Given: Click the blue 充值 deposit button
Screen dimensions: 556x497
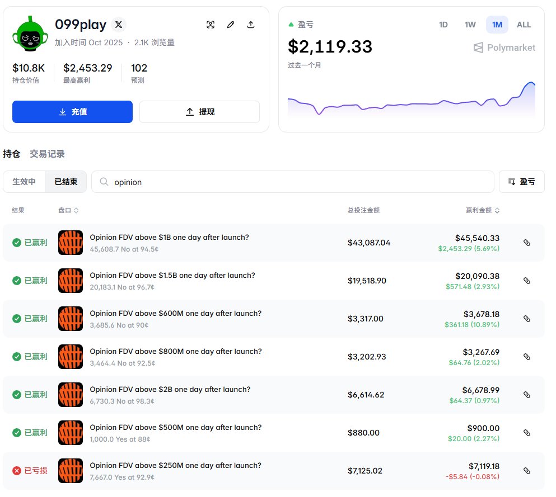Looking at the screenshot, I should click(72, 112).
